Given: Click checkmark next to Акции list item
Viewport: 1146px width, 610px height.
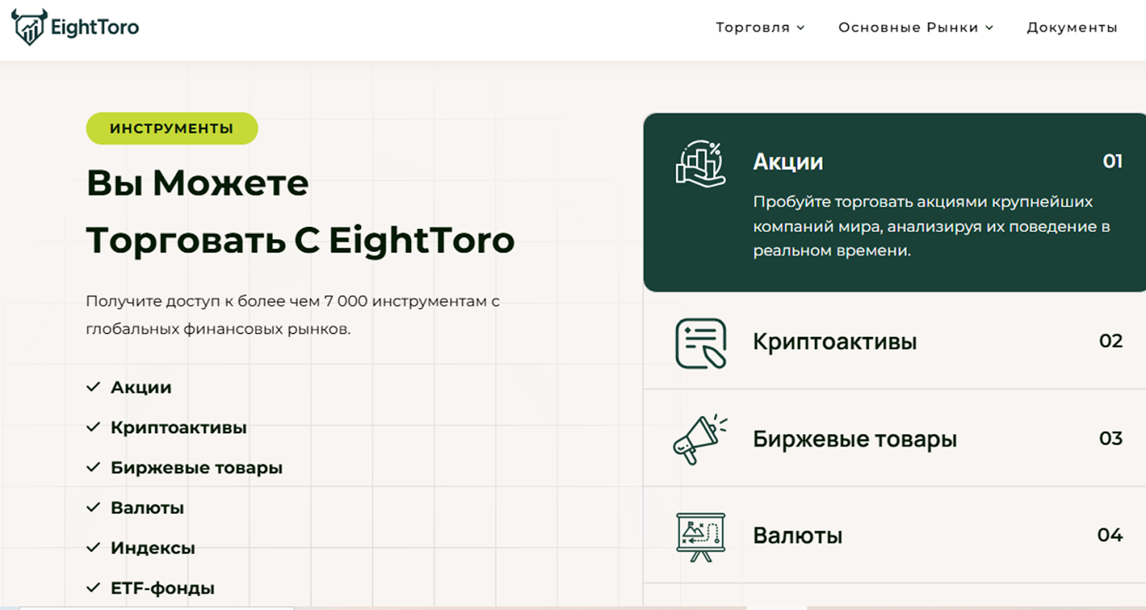Looking at the screenshot, I should (93, 387).
